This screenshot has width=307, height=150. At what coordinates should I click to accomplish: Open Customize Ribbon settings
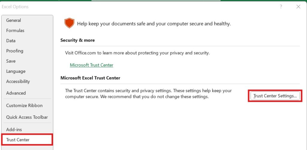point(24,105)
